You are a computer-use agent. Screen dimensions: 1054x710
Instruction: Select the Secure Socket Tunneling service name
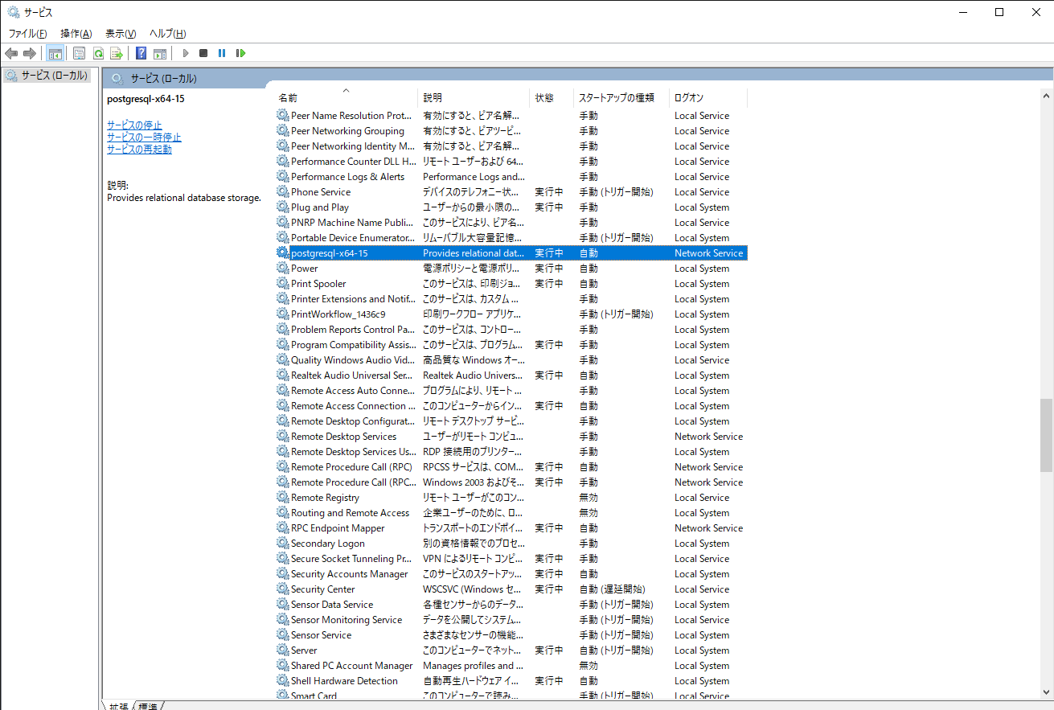(x=353, y=558)
